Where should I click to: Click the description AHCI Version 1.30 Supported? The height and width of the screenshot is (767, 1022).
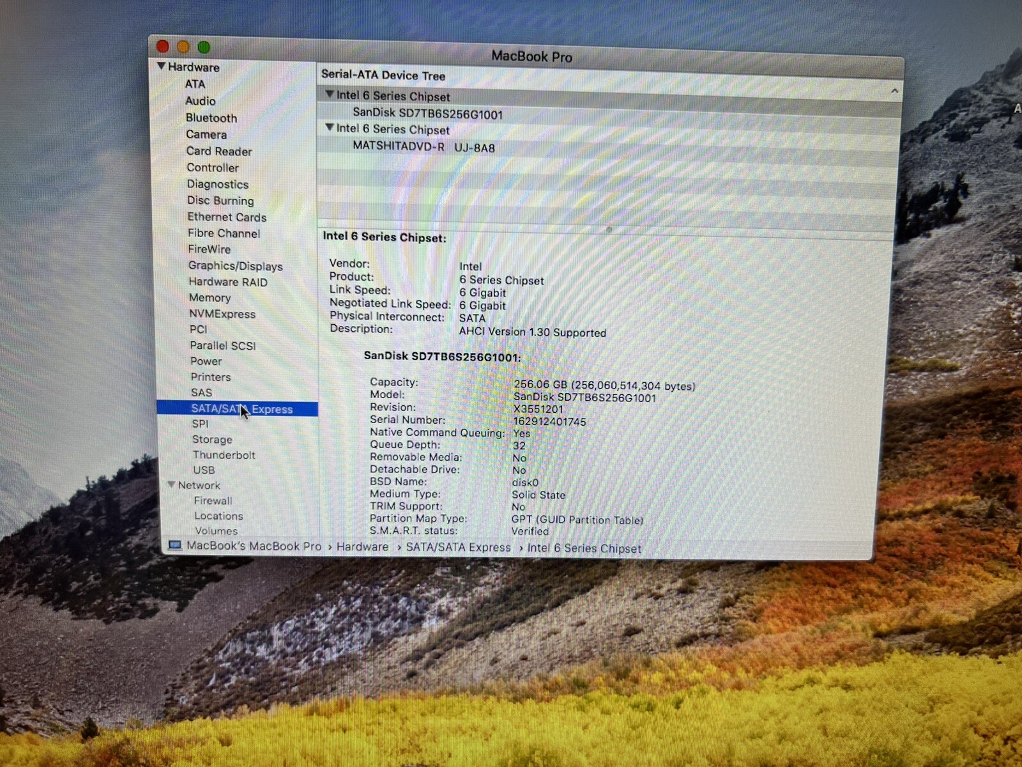[x=532, y=332]
